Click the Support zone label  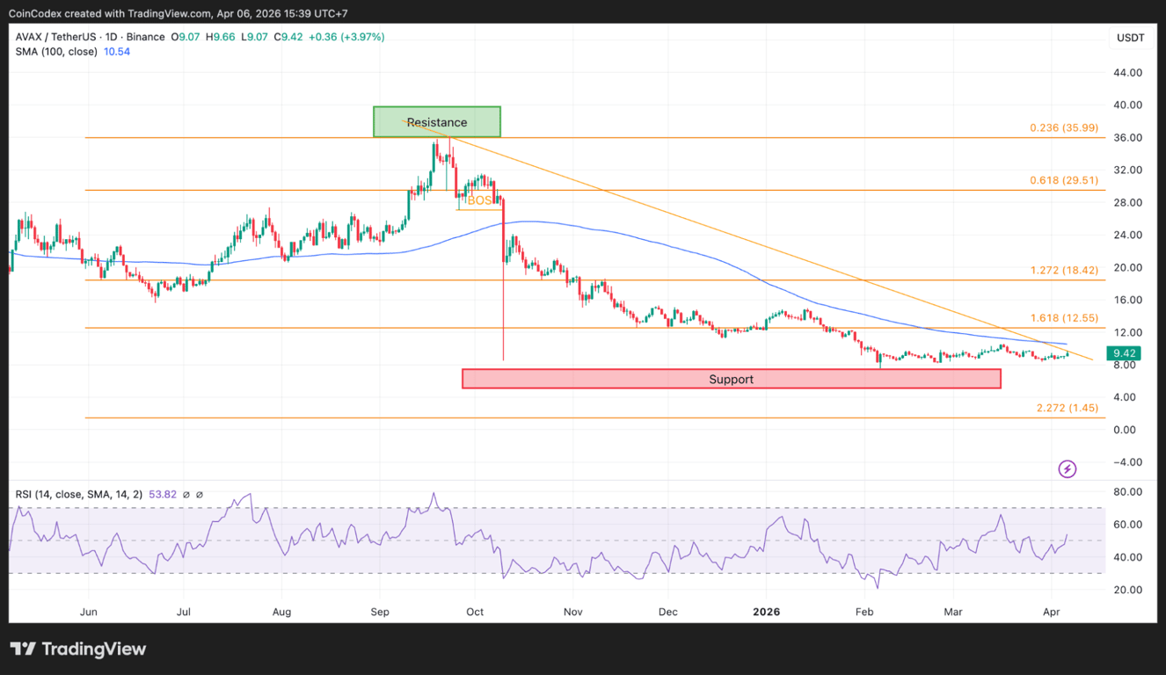(x=731, y=379)
